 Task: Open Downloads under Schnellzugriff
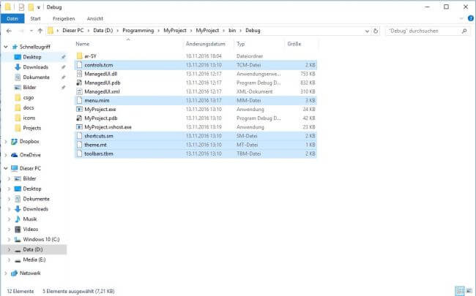[36, 67]
